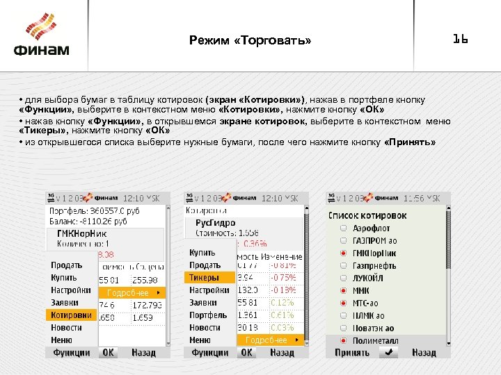Open Новости in the Портфель screen menu
501x375 pixels.
[67, 328]
